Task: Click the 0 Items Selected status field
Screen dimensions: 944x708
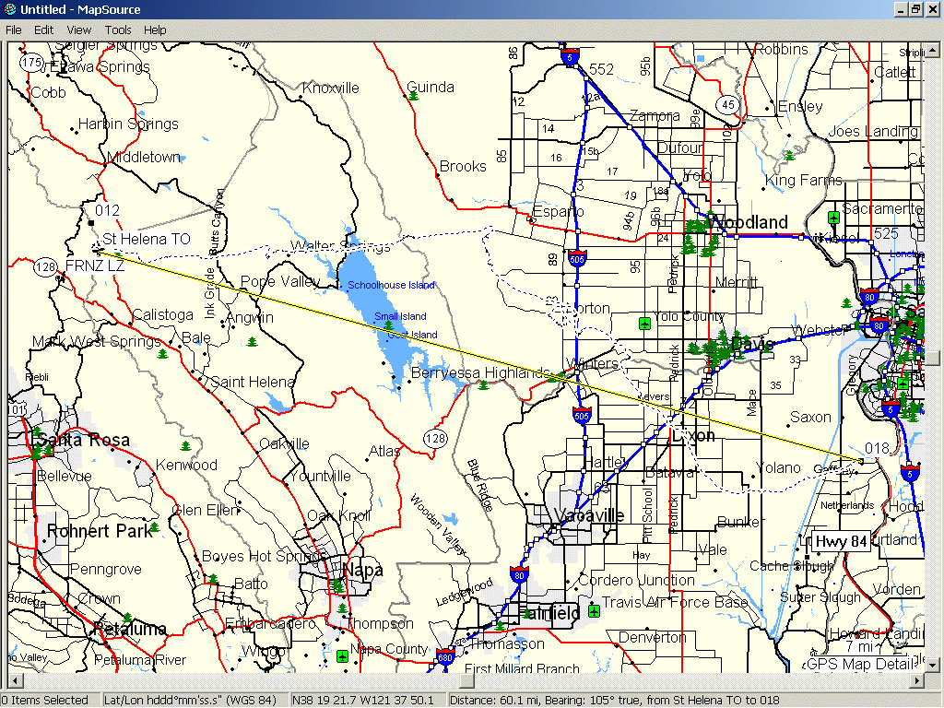Action: [50, 701]
